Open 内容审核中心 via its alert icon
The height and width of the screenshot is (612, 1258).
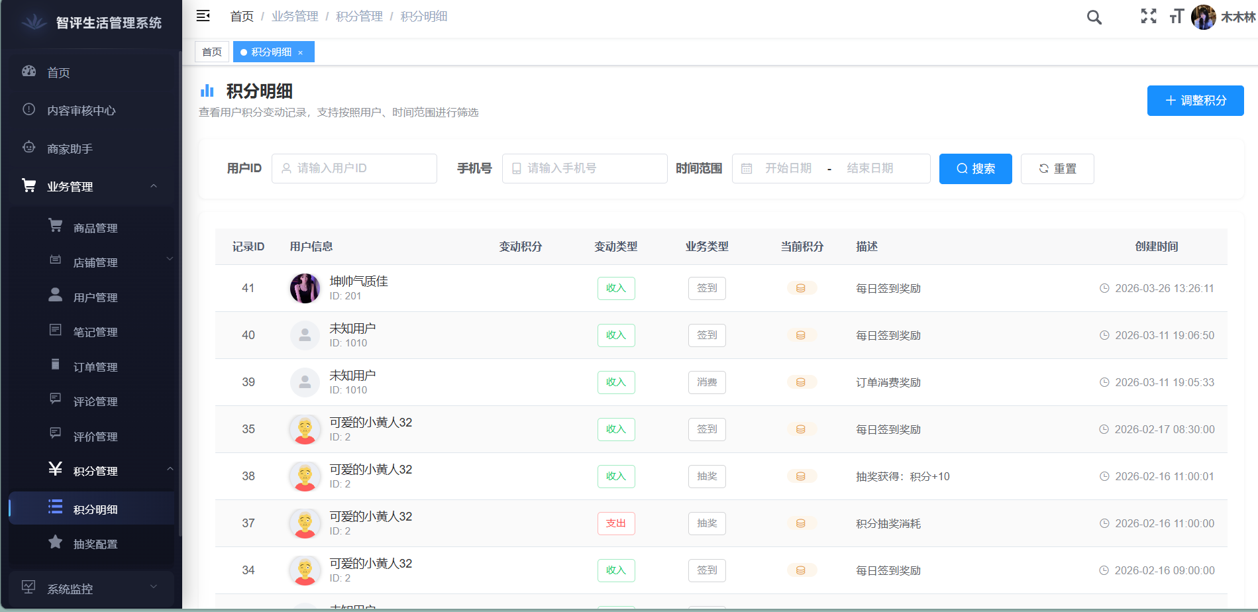(28, 110)
